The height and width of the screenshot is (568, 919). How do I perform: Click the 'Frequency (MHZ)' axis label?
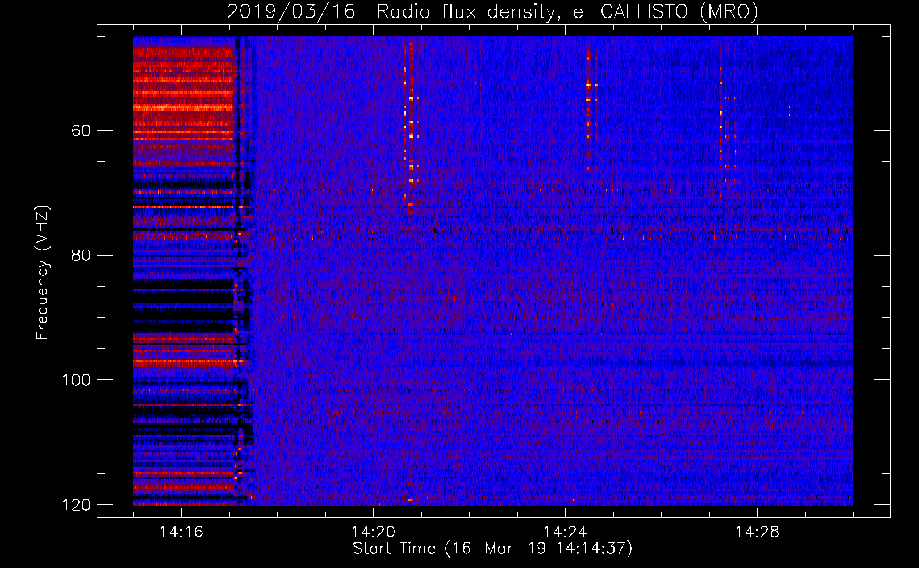click(43, 272)
